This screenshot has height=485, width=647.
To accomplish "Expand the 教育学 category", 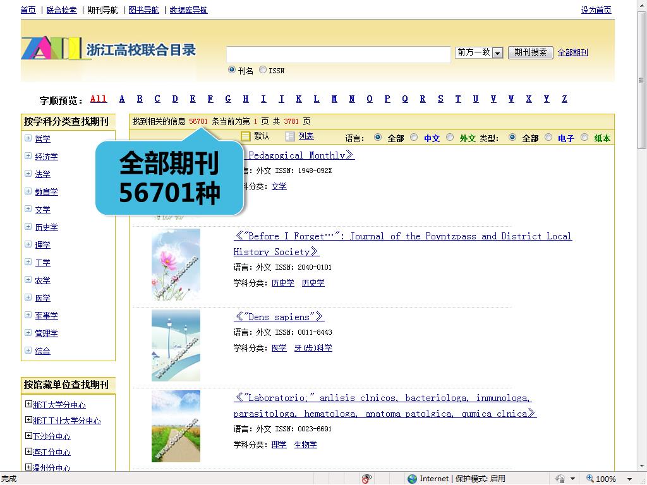I will pyautogui.click(x=28, y=191).
